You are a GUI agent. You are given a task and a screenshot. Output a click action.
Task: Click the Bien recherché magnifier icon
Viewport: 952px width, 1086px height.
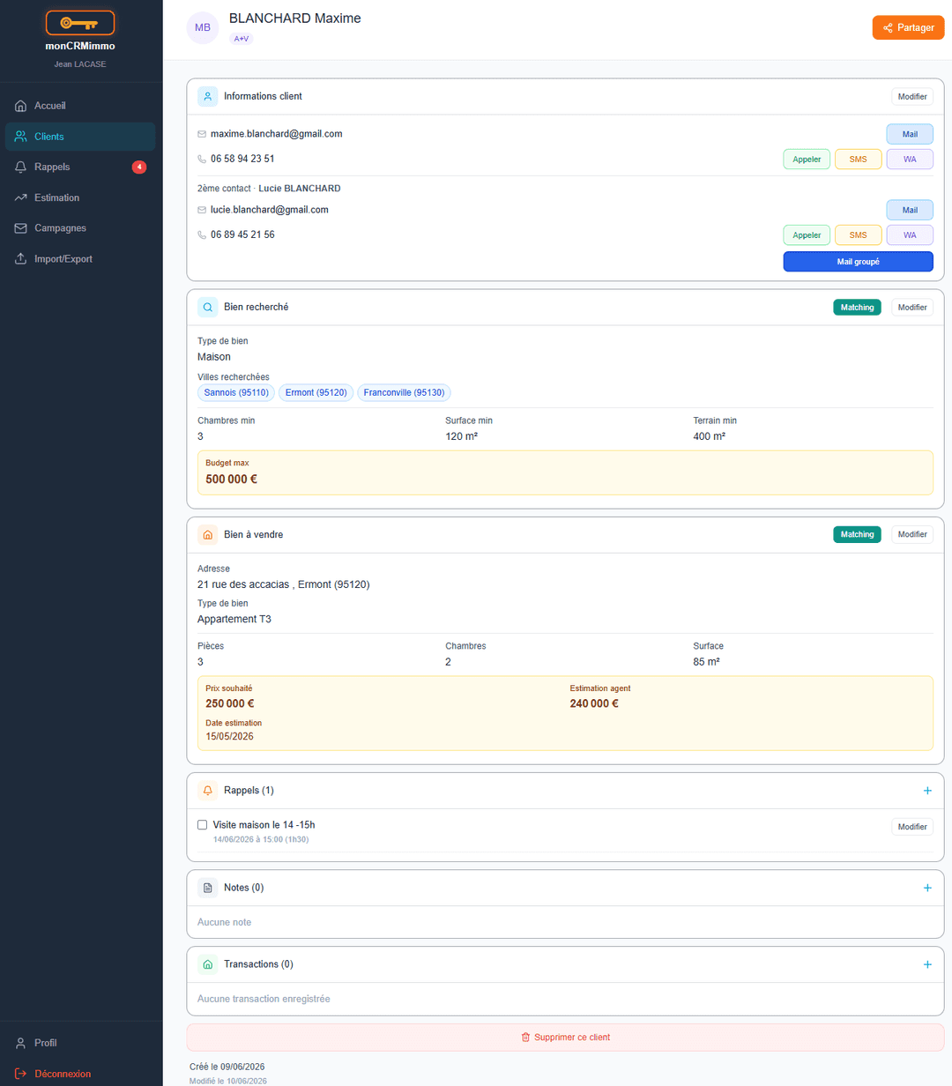tap(207, 308)
